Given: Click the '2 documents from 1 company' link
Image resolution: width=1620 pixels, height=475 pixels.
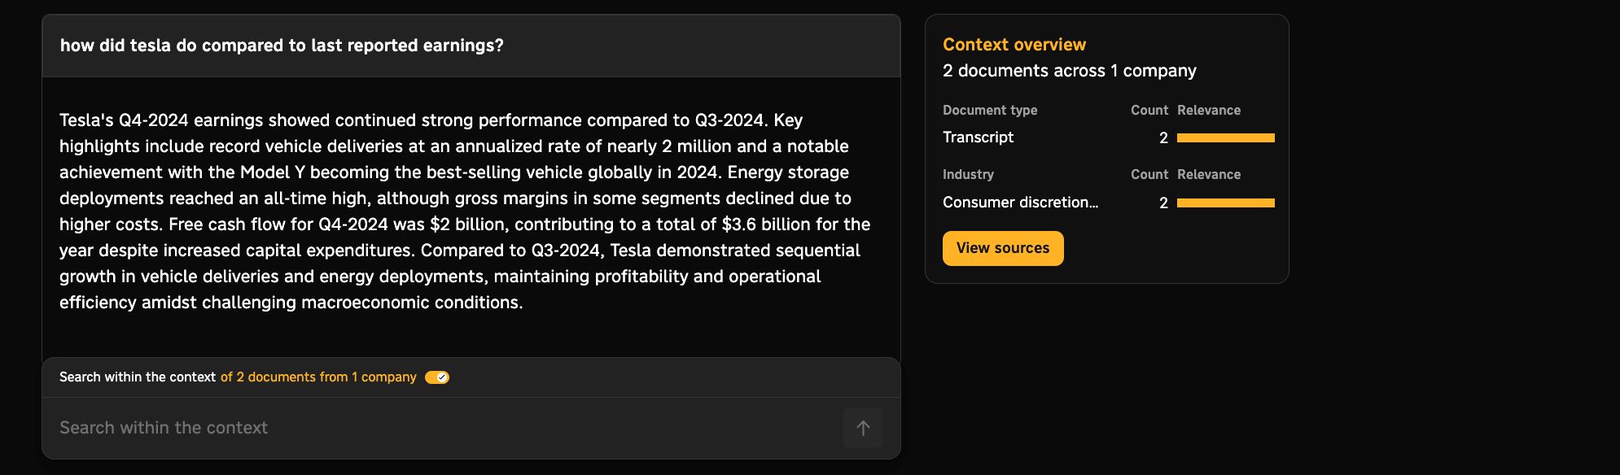Looking at the screenshot, I should (x=318, y=377).
